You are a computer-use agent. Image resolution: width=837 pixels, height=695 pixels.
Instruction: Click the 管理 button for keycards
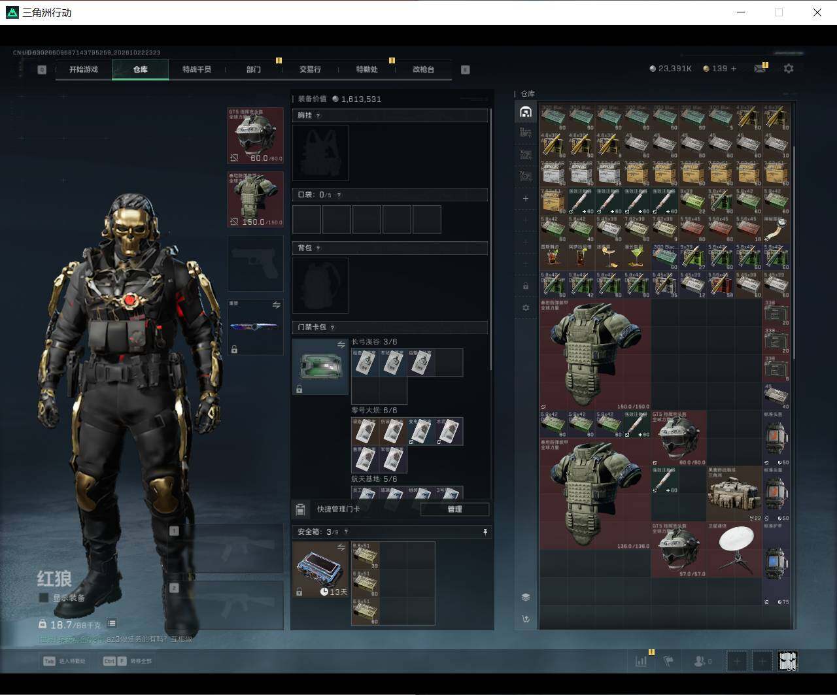pos(454,509)
